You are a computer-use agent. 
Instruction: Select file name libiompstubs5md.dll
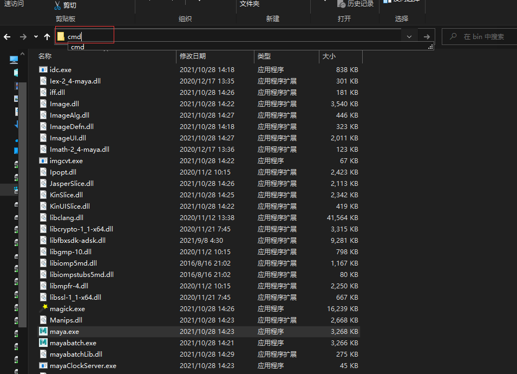point(81,275)
